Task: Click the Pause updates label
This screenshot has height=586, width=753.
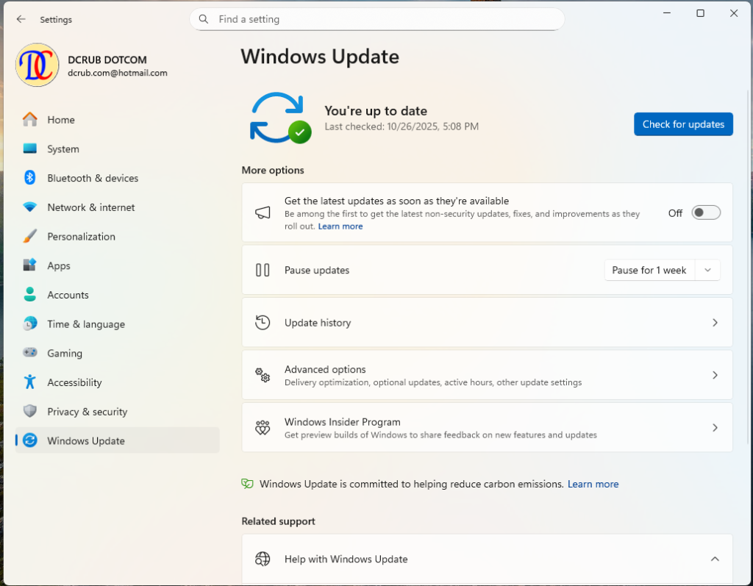Action: pos(317,270)
